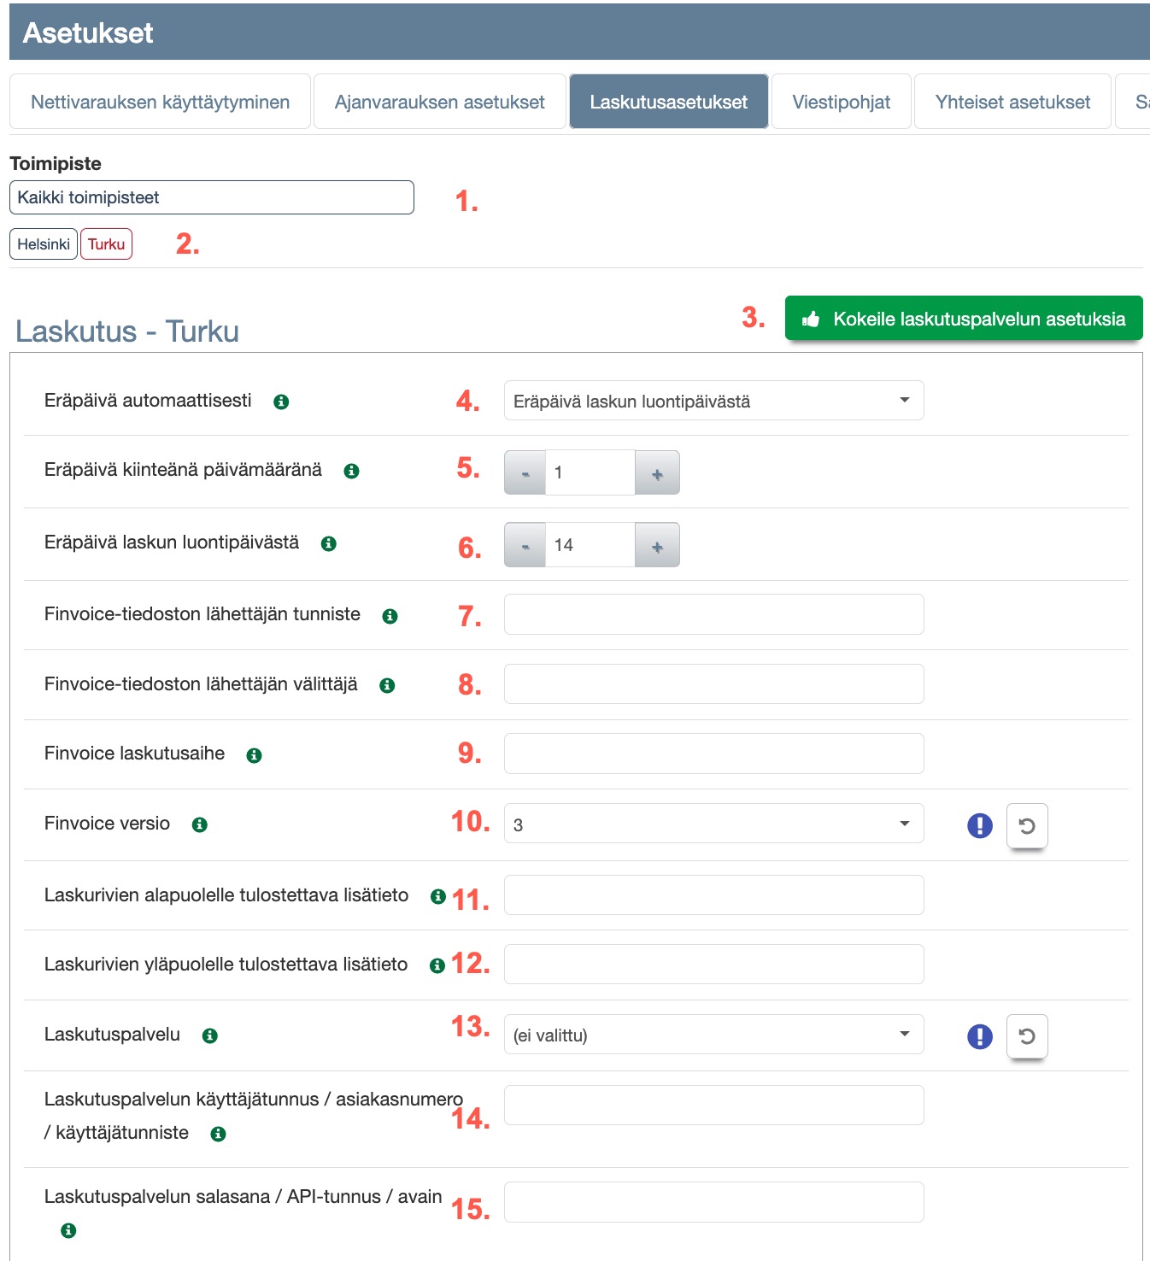Increase Eräpäivä kiinteänä päivämääränä with plus
1150x1261 pixels.
pyautogui.click(x=657, y=473)
